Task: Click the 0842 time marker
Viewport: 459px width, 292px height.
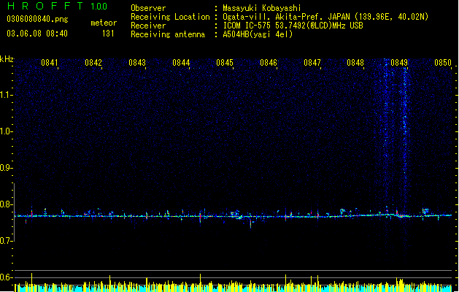Action: (x=93, y=63)
